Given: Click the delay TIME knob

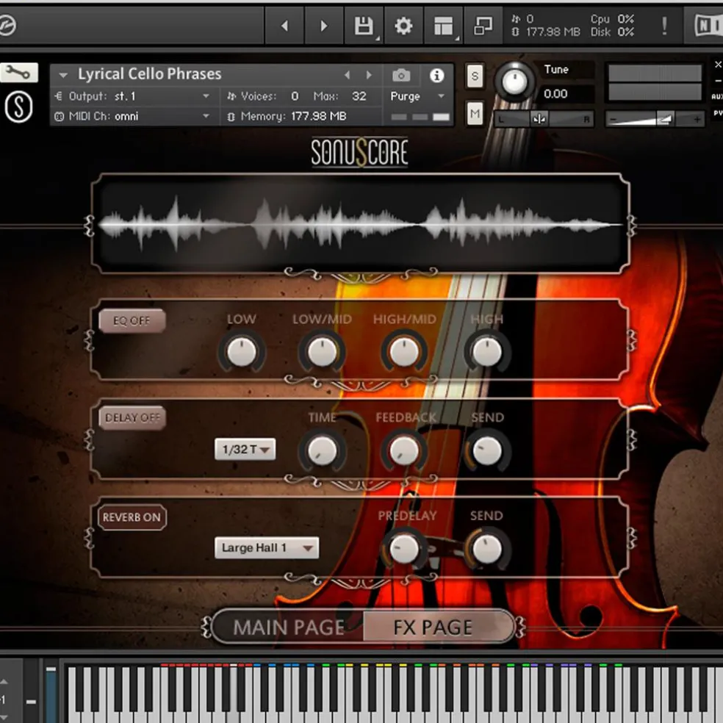Looking at the screenshot, I should pos(322,450).
